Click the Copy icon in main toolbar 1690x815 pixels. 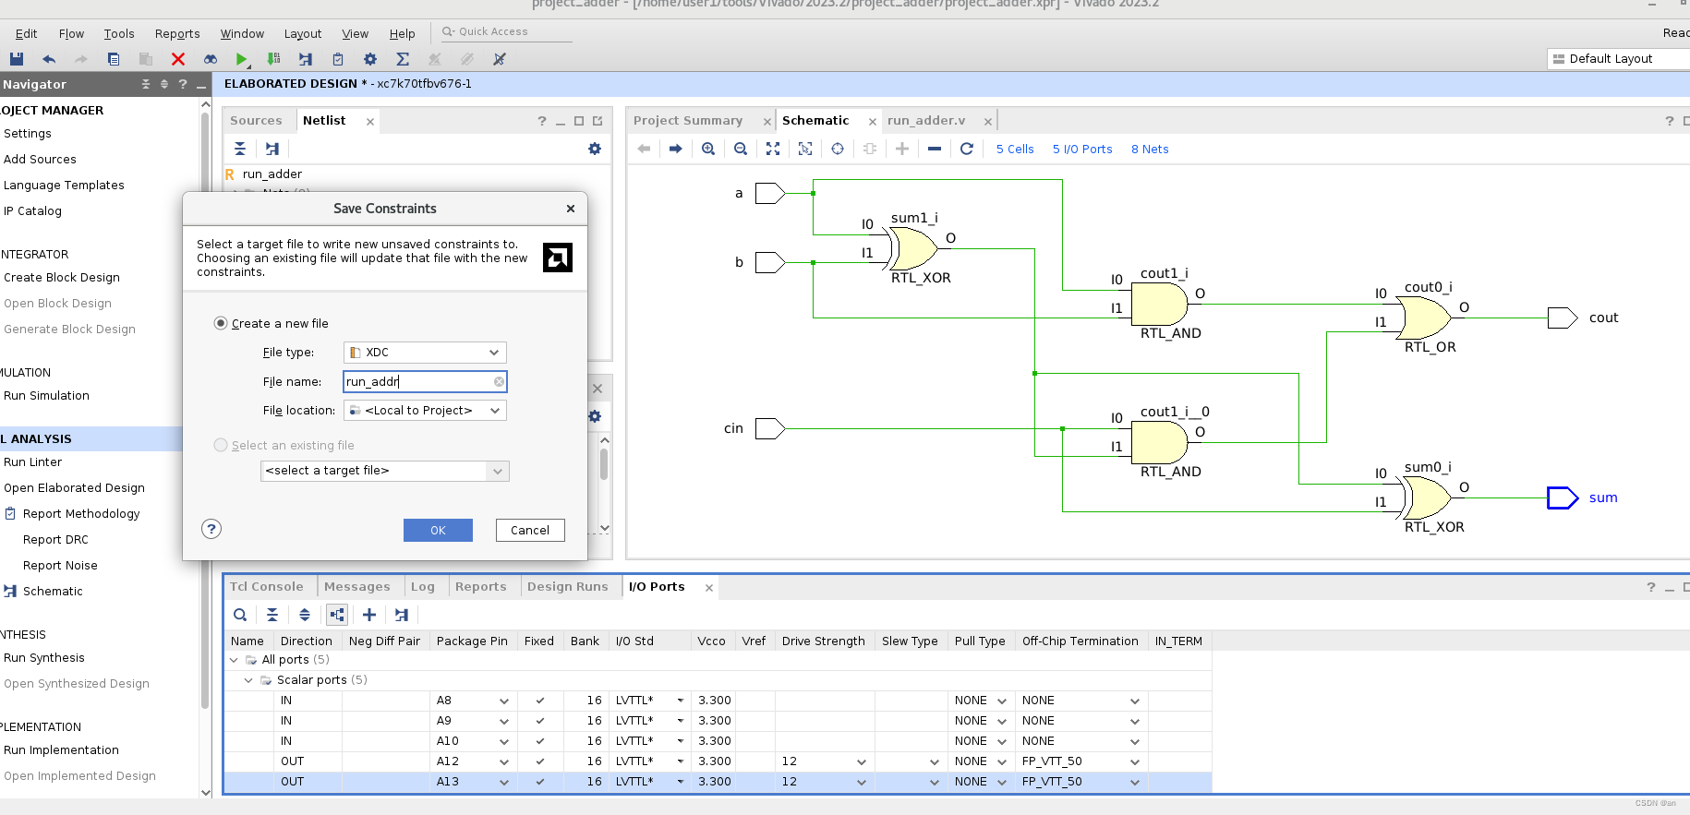pos(114,59)
